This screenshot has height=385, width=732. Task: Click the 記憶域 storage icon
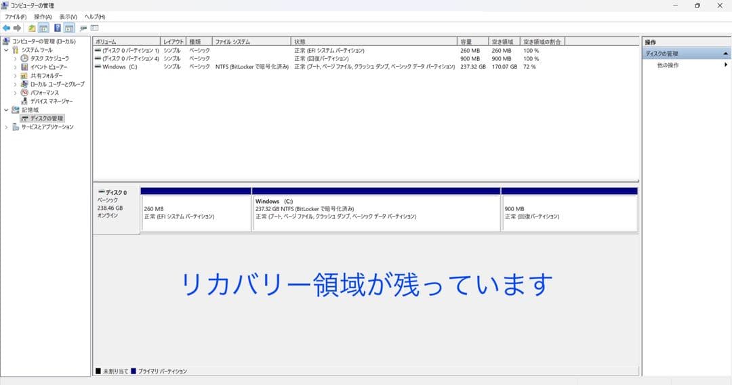(x=16, y=110)
